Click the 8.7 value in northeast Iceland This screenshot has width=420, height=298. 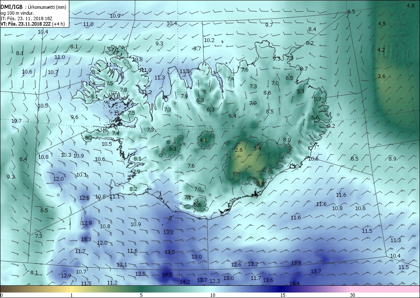point(304,69)
